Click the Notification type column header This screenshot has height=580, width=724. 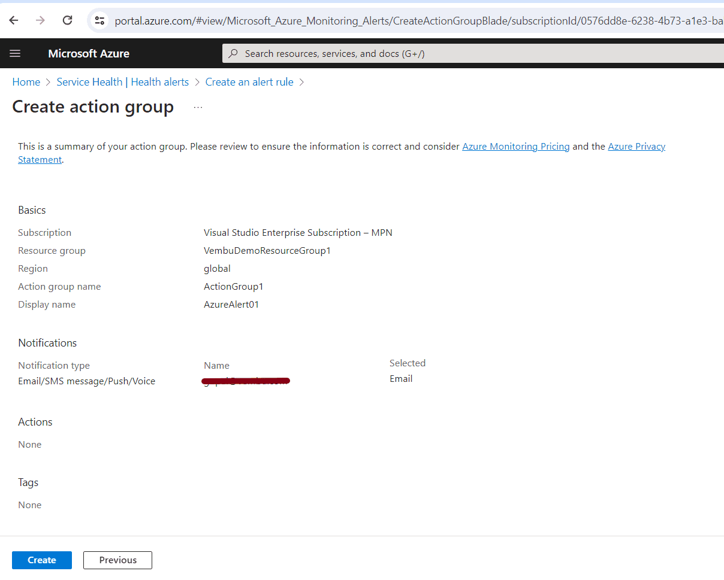pyautogui.click(x=54, y=366)
